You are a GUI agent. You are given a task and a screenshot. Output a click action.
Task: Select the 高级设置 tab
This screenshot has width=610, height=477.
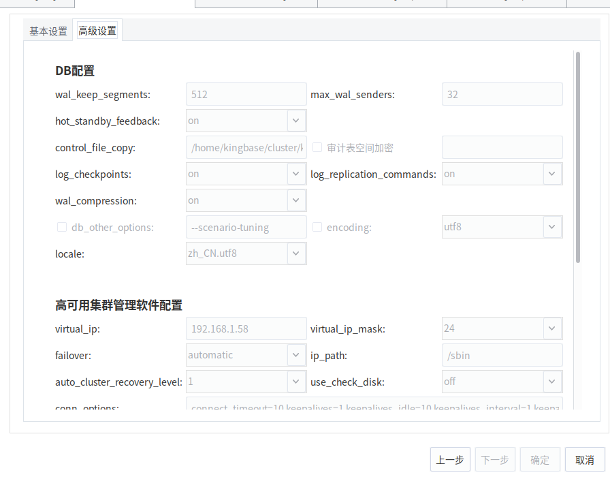point(97,31)
